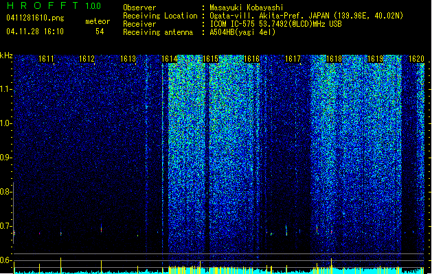Click time marker 1611

tap(46, 59)
